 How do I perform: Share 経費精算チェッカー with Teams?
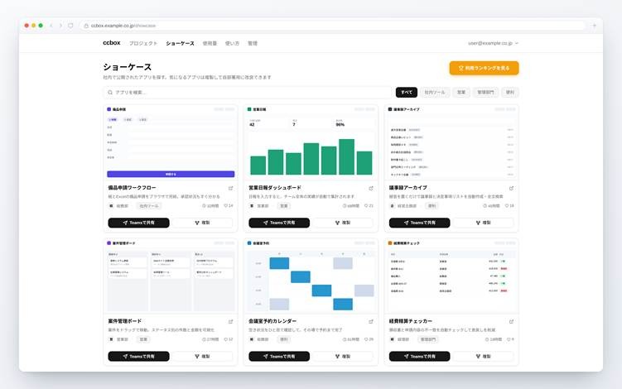[420, 357]
